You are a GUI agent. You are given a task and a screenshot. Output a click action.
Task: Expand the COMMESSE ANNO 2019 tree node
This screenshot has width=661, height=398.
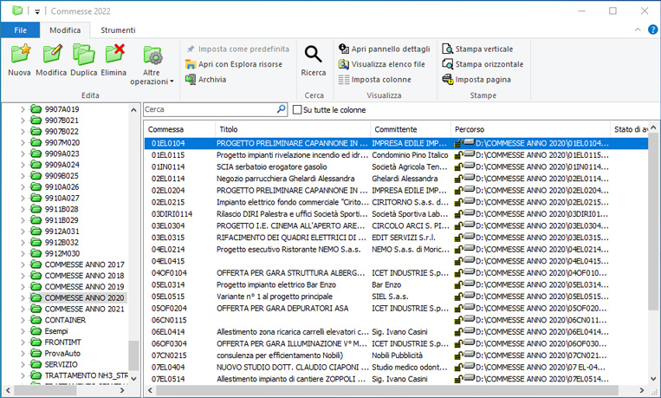coord(23,286)
